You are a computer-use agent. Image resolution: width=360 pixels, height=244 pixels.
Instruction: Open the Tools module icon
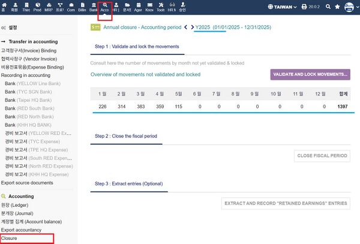[x=161, y=7]
